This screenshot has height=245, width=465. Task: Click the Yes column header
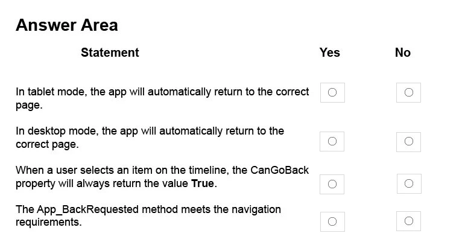(329, 52)
